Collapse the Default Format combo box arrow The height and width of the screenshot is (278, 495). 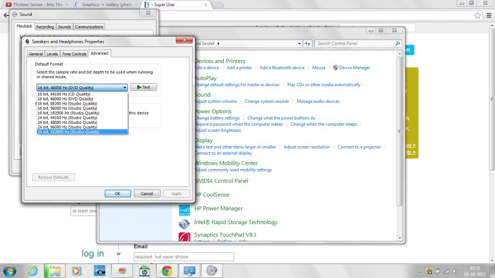125,87
